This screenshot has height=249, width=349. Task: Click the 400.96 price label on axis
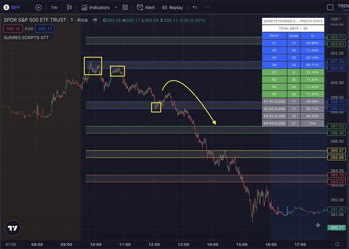click(337, 68)
